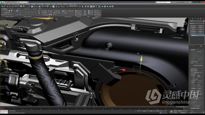Toggle the Full Interactivity checkbox
The height and width of the screenshot is (115, 205).
pos(193,106)
